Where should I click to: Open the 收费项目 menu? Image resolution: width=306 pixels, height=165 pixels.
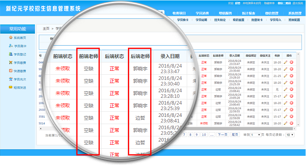pos(179,13)
